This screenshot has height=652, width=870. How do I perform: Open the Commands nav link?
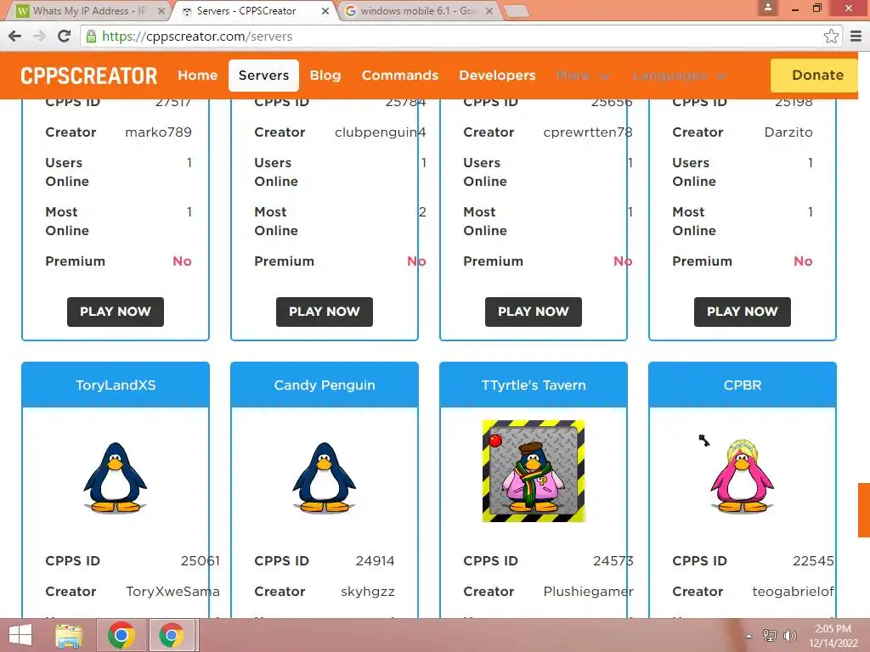400,76
